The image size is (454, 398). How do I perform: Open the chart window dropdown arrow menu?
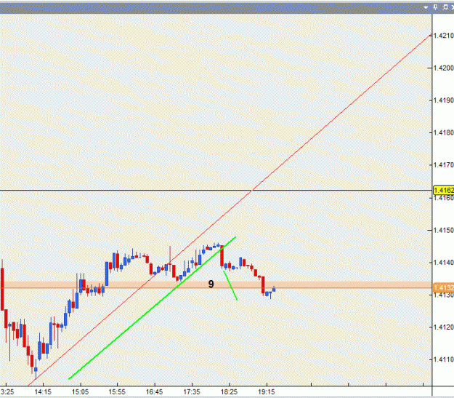tap(426, 7)
